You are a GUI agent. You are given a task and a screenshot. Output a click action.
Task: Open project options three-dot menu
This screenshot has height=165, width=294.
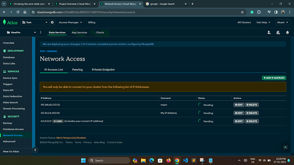(40, 32)
